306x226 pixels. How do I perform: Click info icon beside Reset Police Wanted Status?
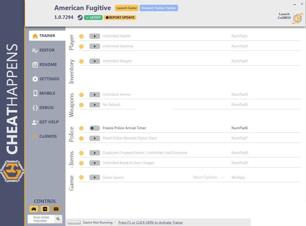(x=81, y=139)
